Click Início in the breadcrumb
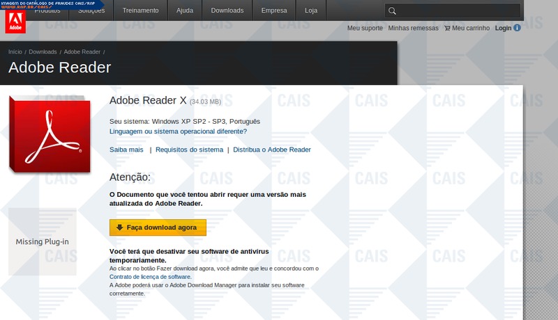This screenshot has height=320, width=558. (15, 51)
